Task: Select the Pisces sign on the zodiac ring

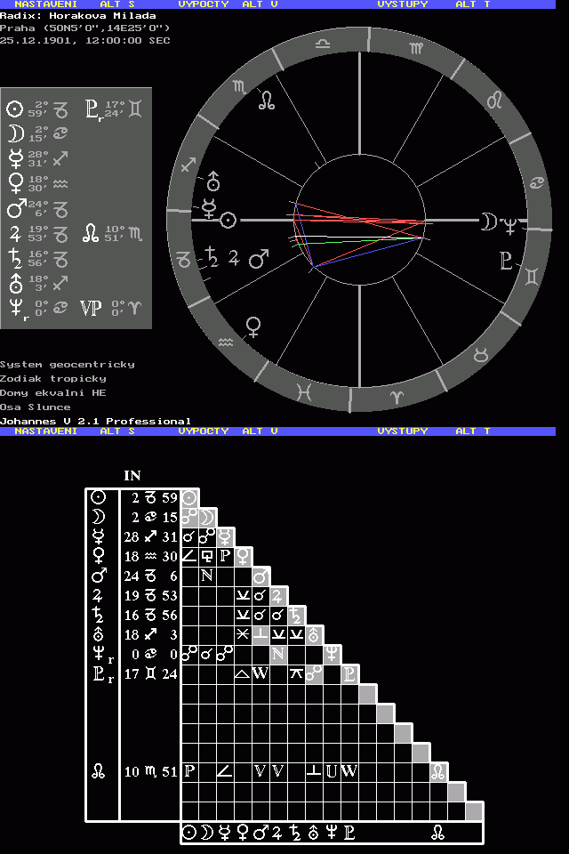Action: [x=305, y=391]
